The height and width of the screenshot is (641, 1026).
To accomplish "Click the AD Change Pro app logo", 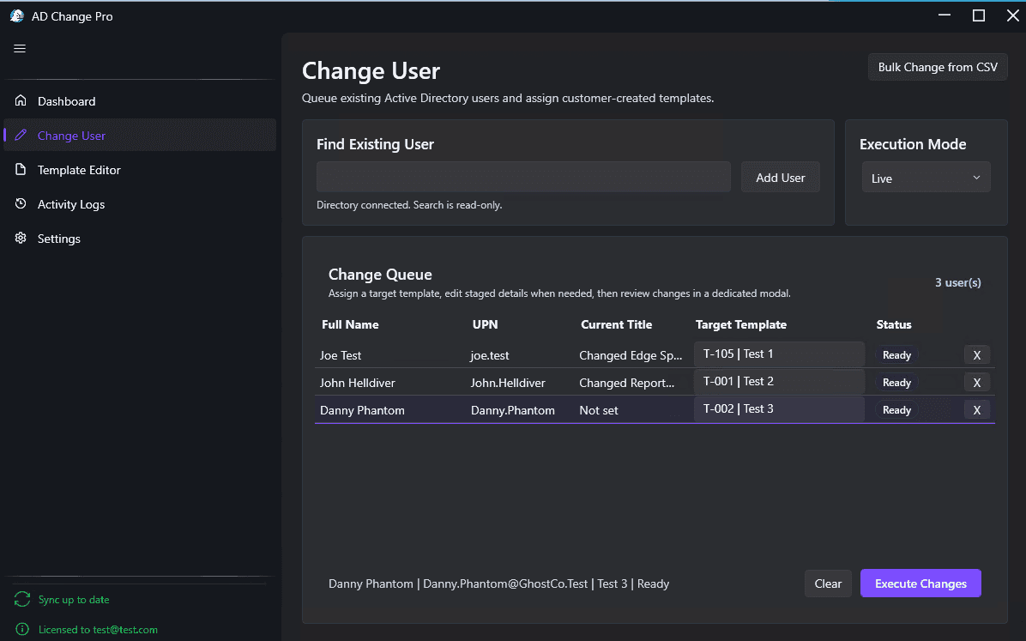I will (x=17, y=16).
